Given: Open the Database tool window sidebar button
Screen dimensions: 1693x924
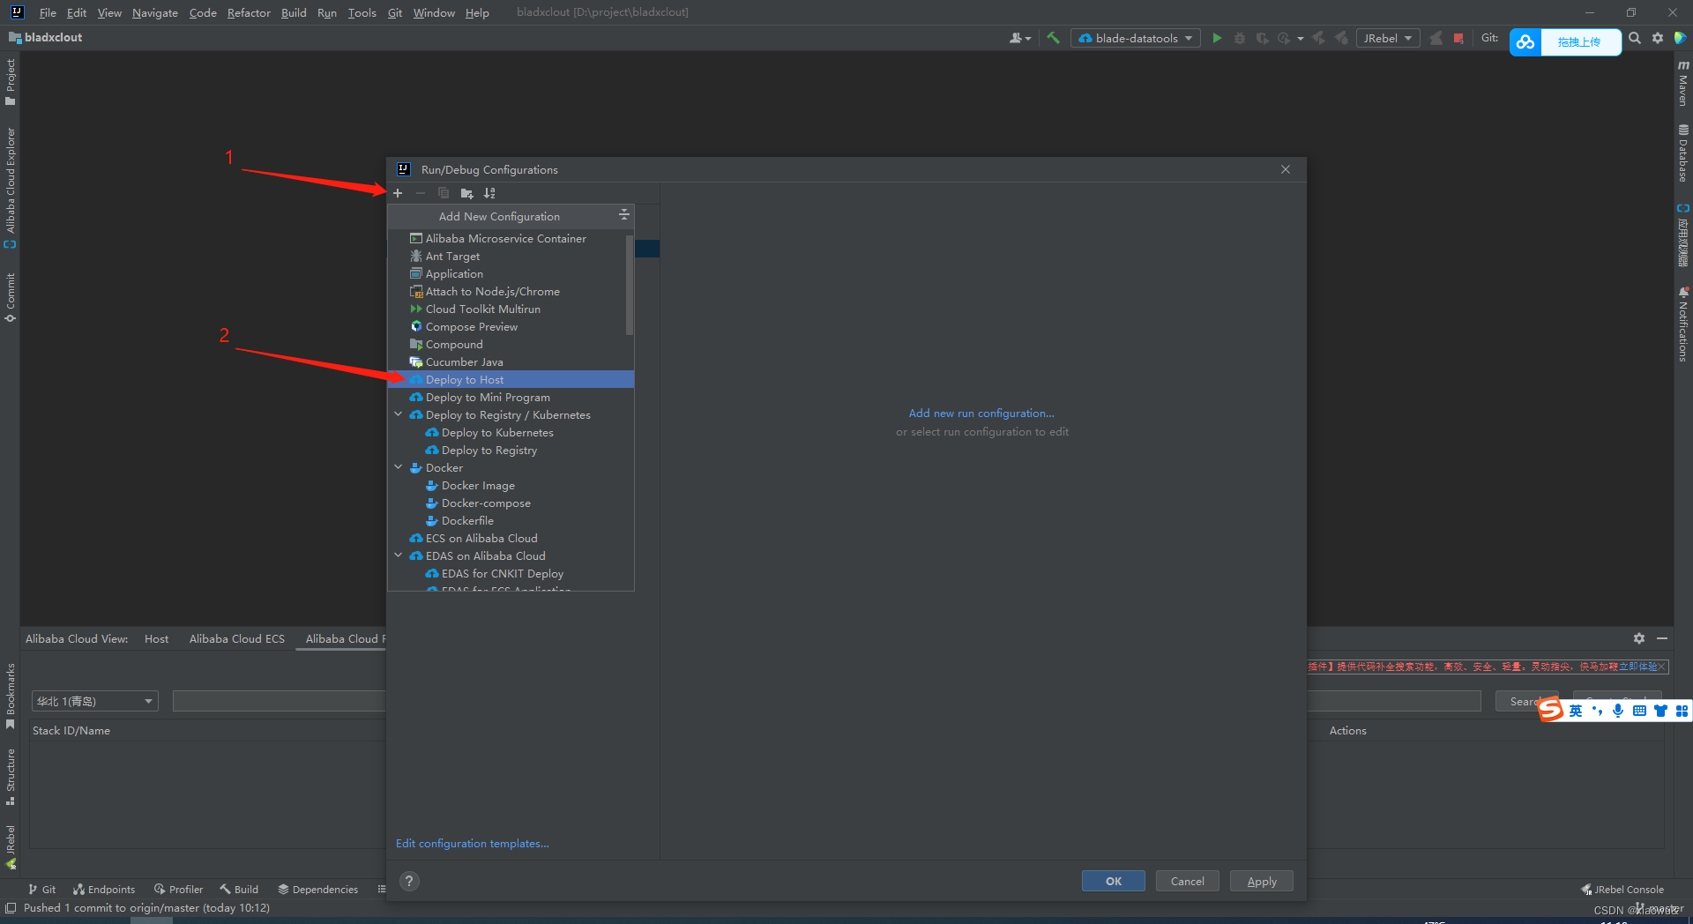Looking at the screenshot, I should coord(1683,153).
